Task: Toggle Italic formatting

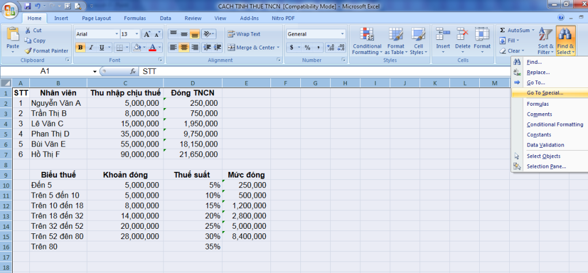Action: [91, 48]
